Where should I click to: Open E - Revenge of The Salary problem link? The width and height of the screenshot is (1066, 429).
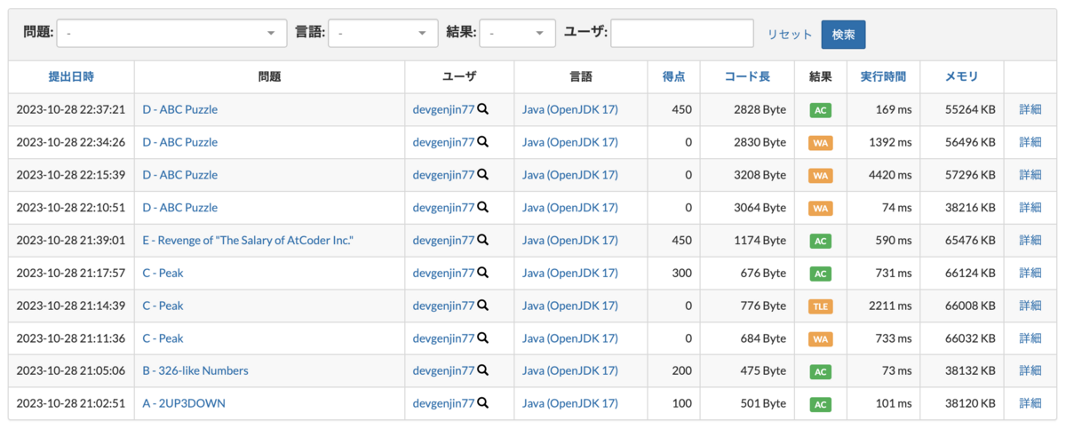(x=248, y=240)
